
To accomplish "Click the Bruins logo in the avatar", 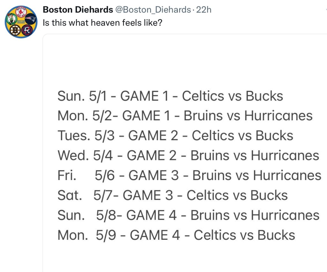I will click(15, 30).
